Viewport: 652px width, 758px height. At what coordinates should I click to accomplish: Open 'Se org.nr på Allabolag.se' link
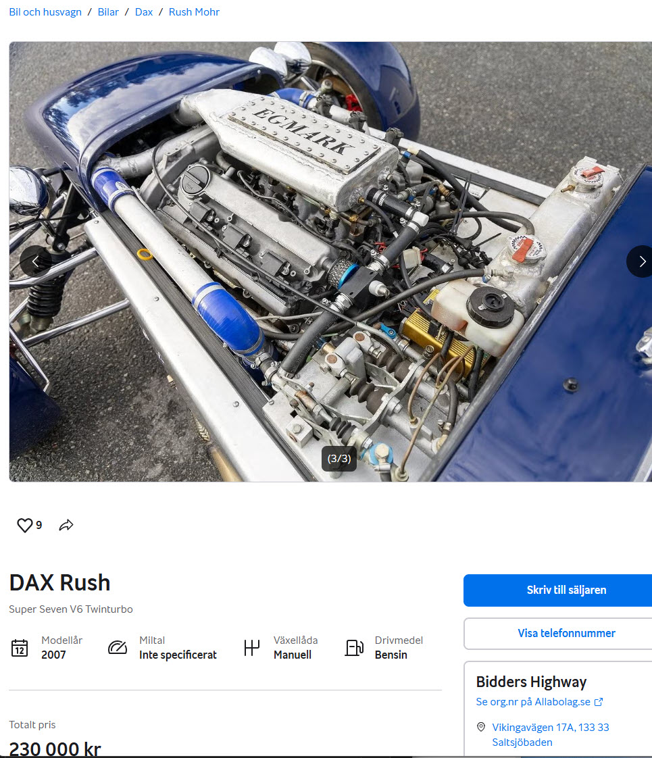533,702
